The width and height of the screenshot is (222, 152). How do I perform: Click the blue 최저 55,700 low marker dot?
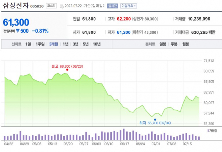[155, 120]
